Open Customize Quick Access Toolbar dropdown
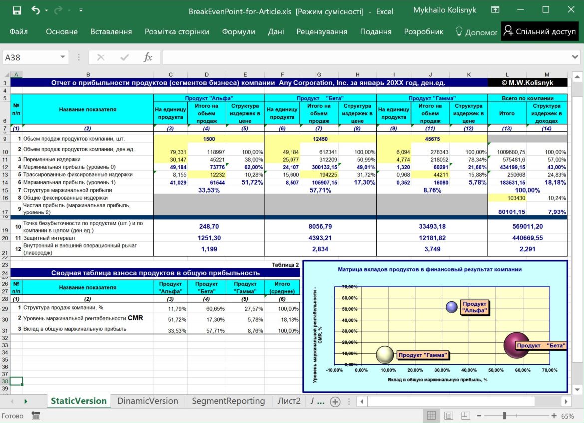The image size is (584, 423). (x=81, y=11)
